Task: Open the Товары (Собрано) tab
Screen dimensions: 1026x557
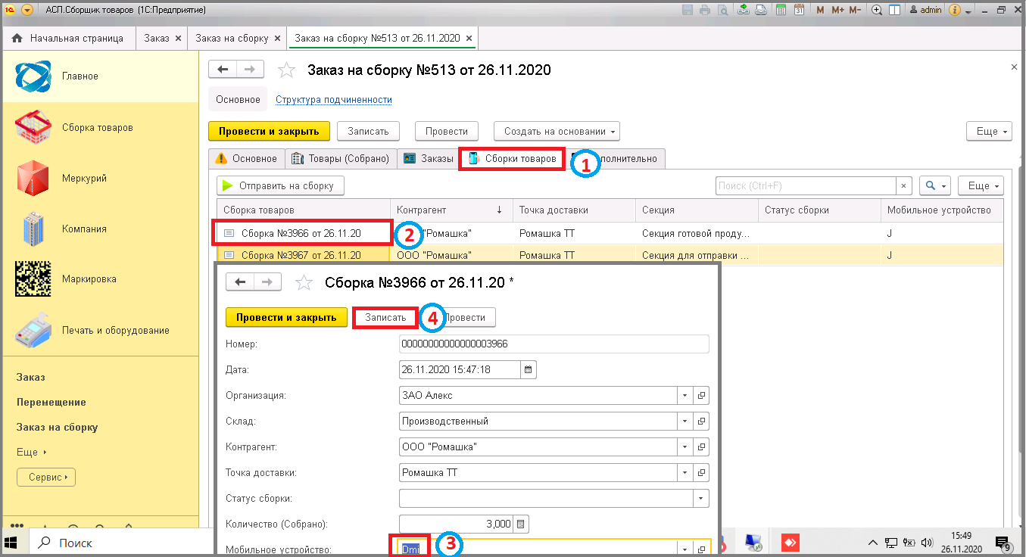Action: click(342, 159)
